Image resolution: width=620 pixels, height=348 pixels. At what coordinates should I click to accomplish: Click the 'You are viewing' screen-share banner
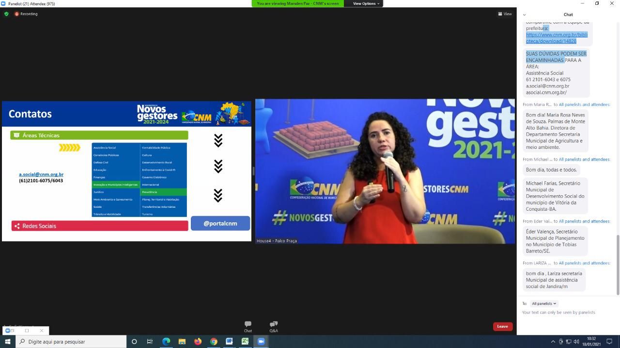(297, 3)
